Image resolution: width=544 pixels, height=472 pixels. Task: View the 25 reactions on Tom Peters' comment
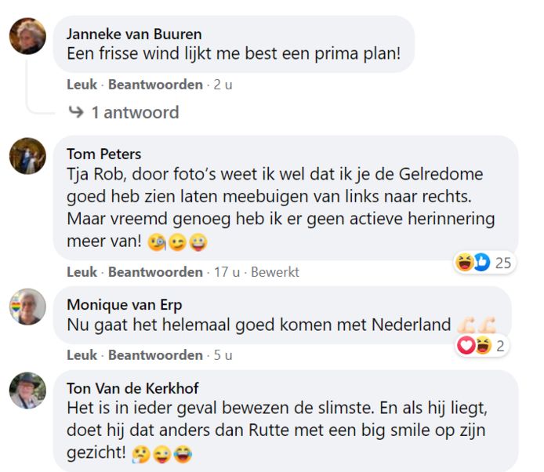tap(503, 263)
